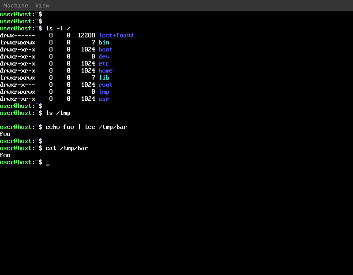This screenshot has width=353, height=275.
Task: Click the "cat /tmp/bar" command text
Action: 67,148
